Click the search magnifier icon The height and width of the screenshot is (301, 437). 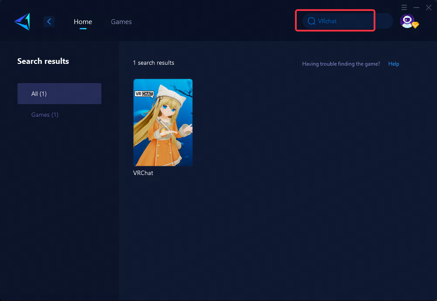311,21
